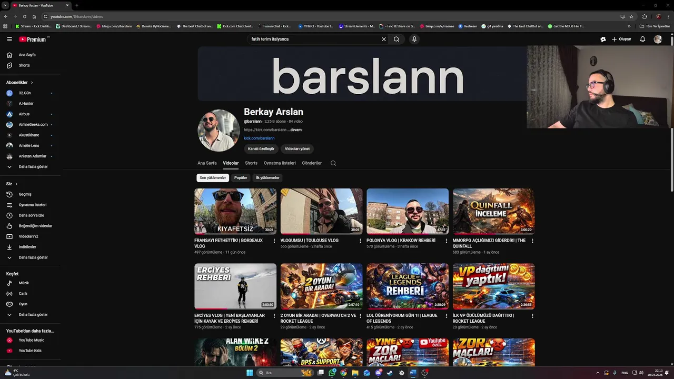The height and width of the screenshot is (379, 674).
Task: Open options menu for Polonya vlog
Action: click(x=447, y=241)
